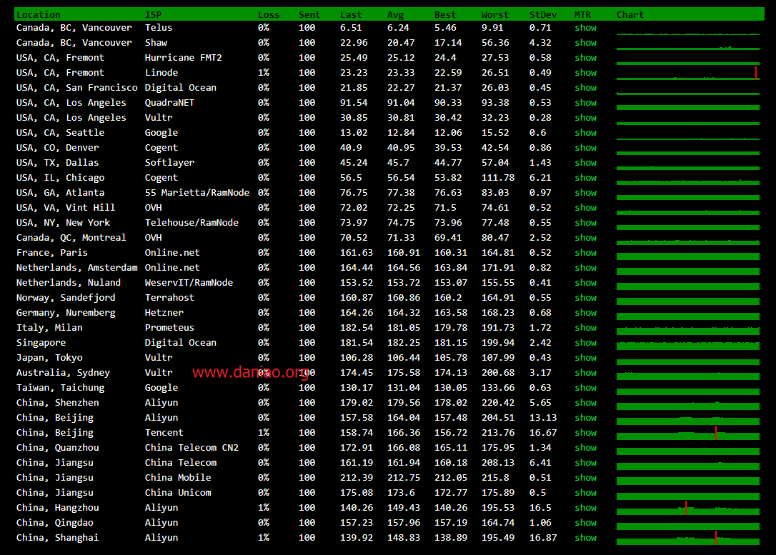Open show link for San Francisco Digital Ocean
The height and width of the screenshot is (555, 776).
tap(585, 88)
